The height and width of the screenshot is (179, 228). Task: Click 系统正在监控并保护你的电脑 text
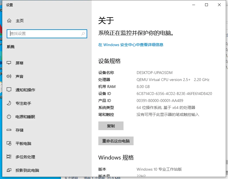[x=136, y=33]
